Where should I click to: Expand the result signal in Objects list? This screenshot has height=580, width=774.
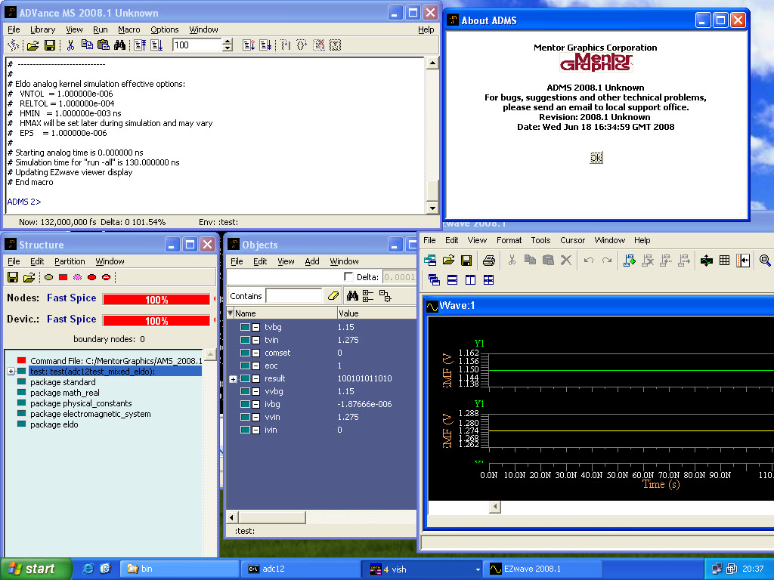[x=233, y=379]
